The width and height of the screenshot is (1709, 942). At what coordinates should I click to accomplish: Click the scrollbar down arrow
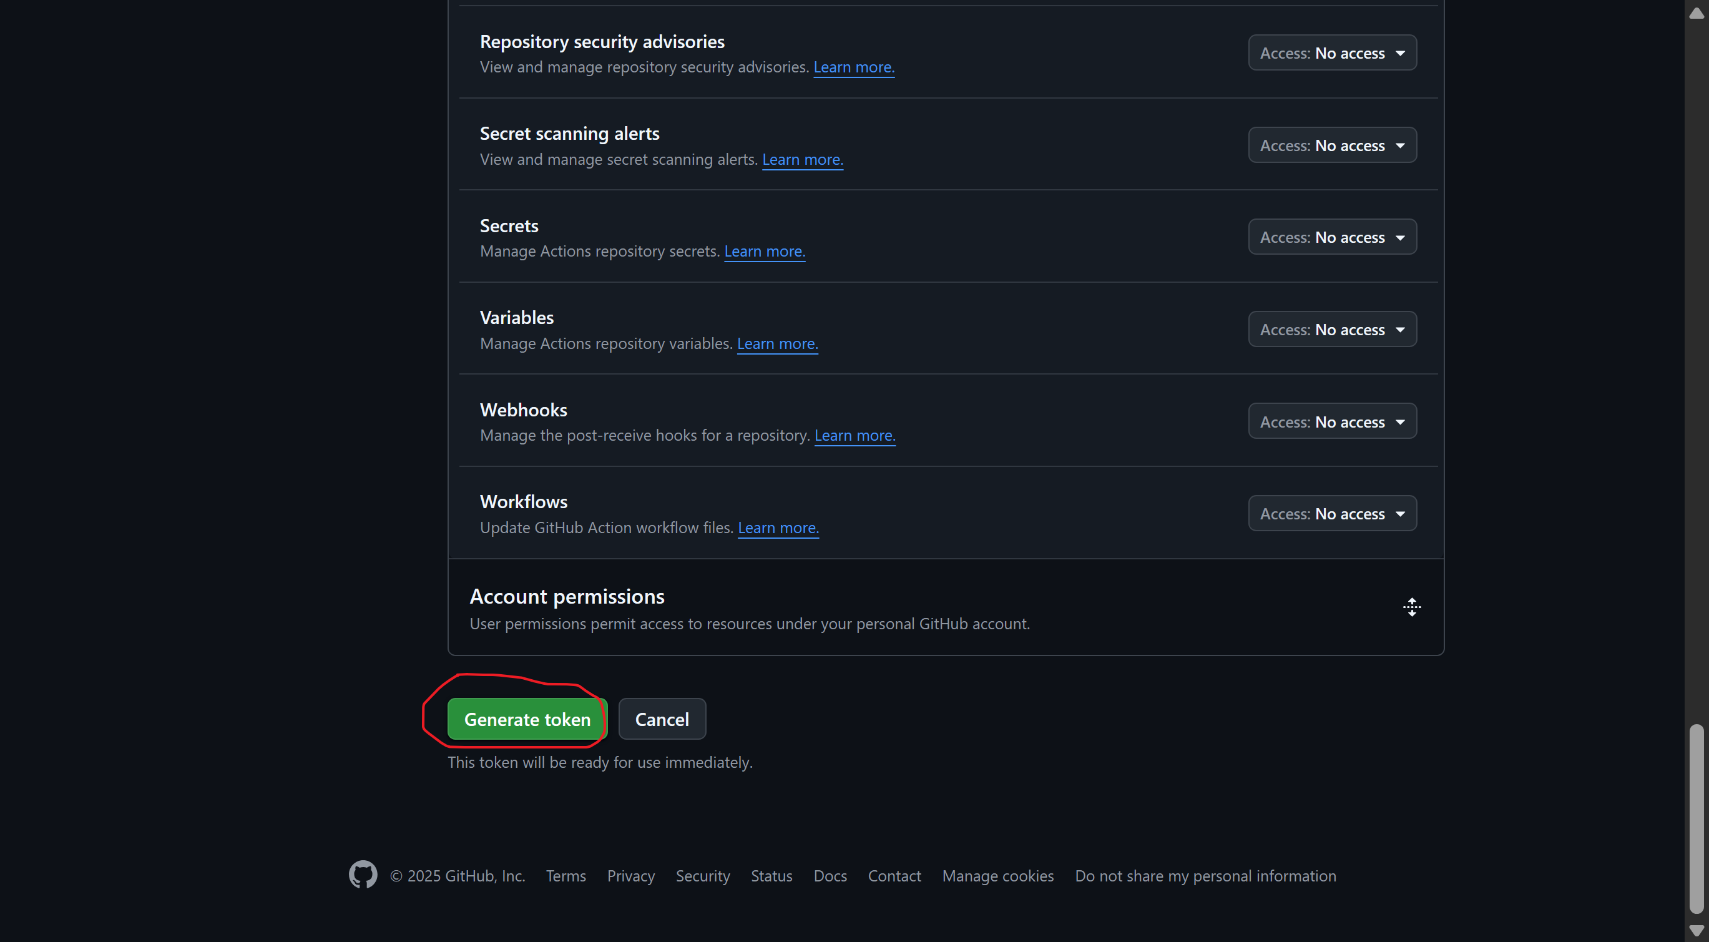coord(1696,931)
